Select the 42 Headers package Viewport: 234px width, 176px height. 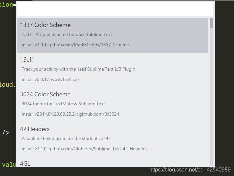point(113,139)
